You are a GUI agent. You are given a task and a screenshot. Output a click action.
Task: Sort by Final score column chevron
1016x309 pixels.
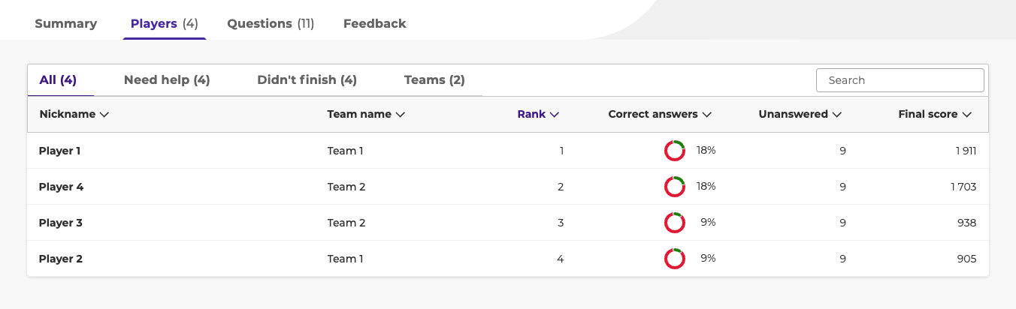[967, 115]
